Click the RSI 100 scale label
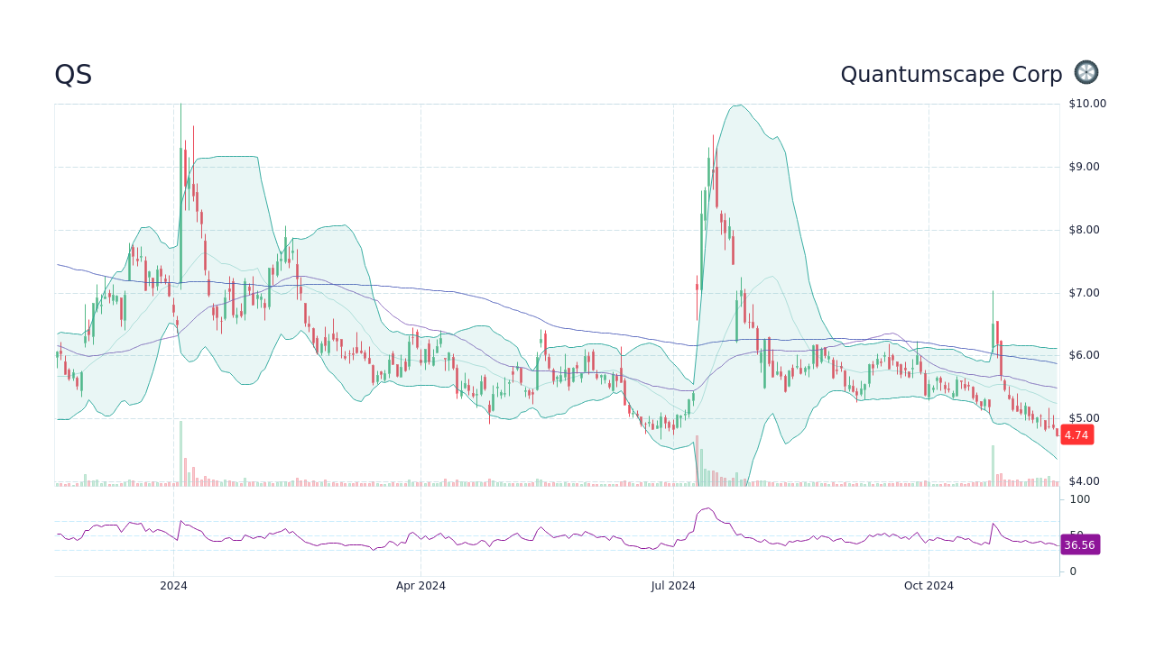Viewport: 1155px width, 649px height. [x=1080, y=499]
